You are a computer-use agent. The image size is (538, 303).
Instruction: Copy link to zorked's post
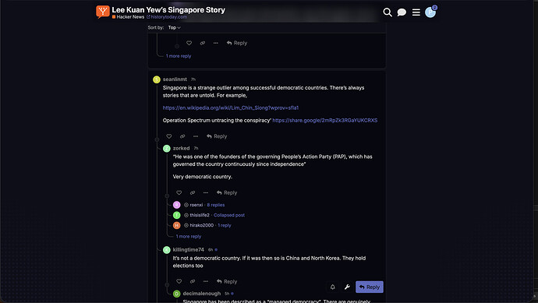(x=193, y=192)
